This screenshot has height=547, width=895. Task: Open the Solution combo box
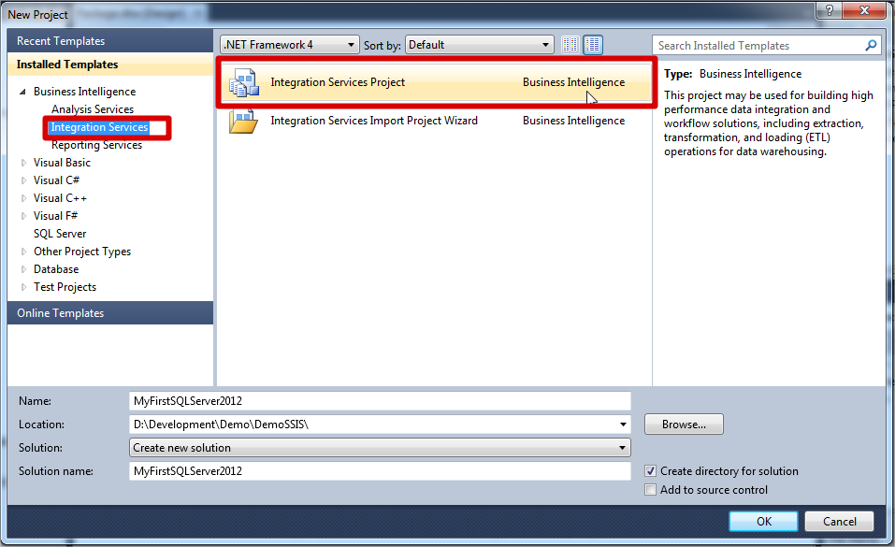click(380, 448)
